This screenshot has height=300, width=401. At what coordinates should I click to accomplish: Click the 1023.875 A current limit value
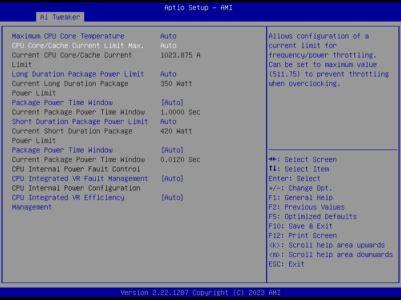pos(180,55)
